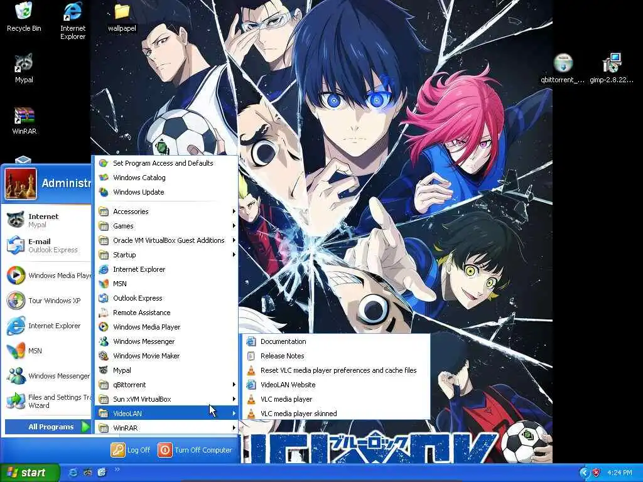The width and height of the screenshot is (643, 482).
Task: Click Turn Off Computer button
Action: pyautogui.click(x=195, y=450)
